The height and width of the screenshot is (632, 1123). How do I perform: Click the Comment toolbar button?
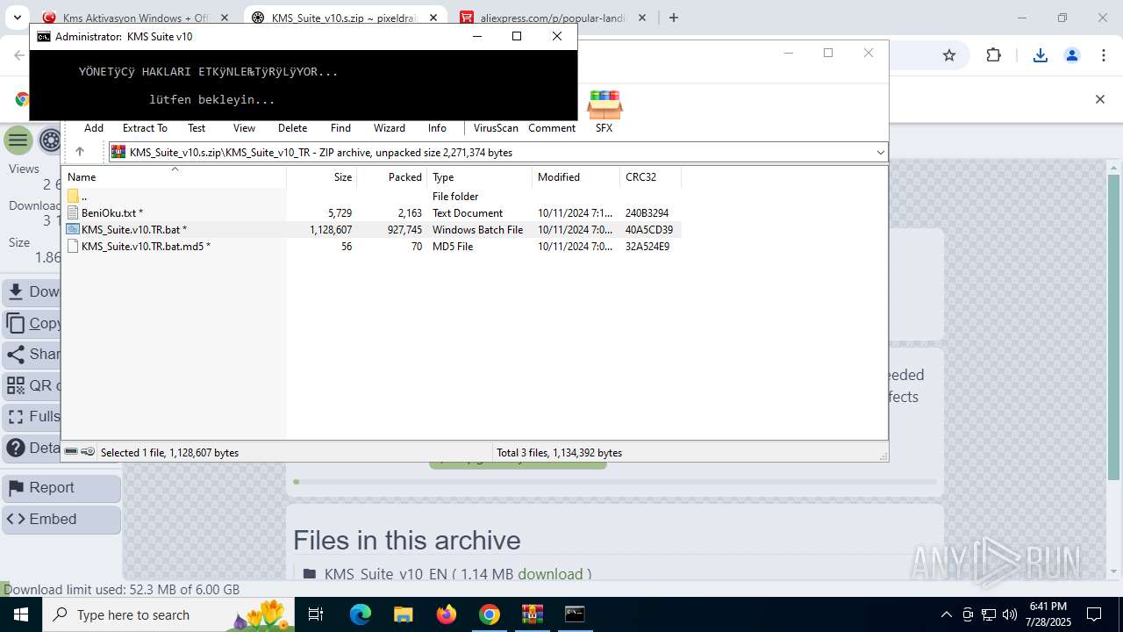(552, 128)
